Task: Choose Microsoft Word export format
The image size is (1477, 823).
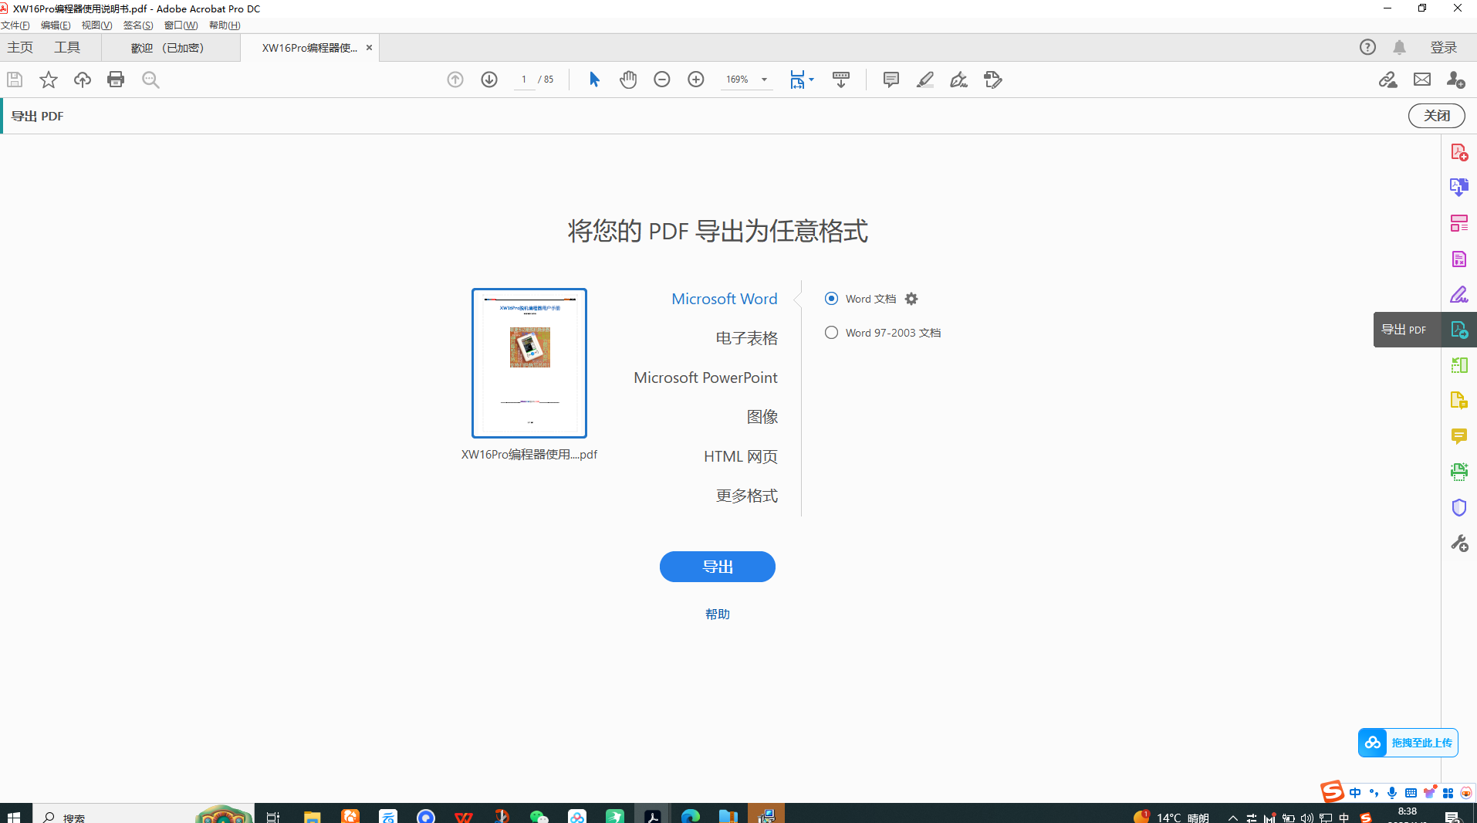Action: (725, 299)
